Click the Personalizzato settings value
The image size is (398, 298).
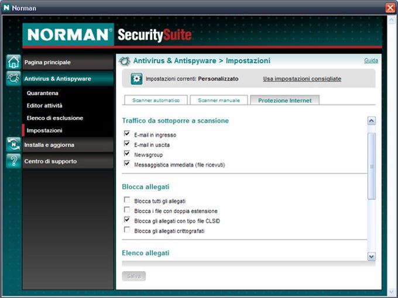(218, 79)
